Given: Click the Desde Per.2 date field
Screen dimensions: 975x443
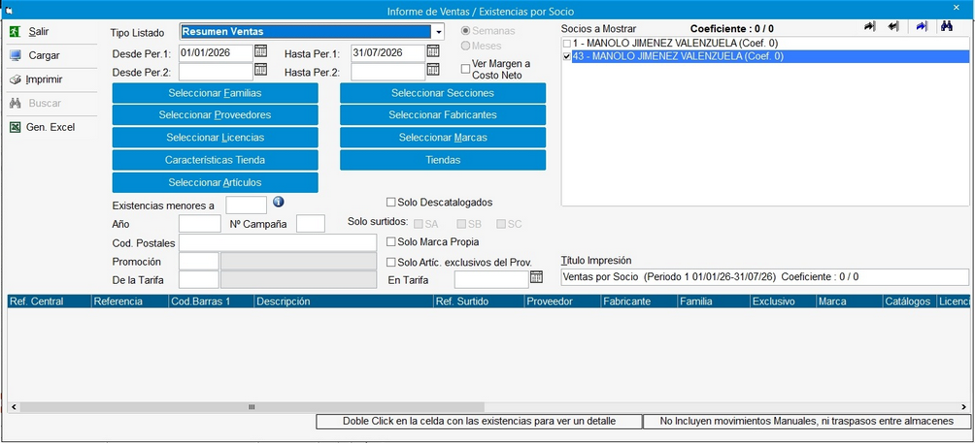Looking at the screenshot, I should click(216, 72).
